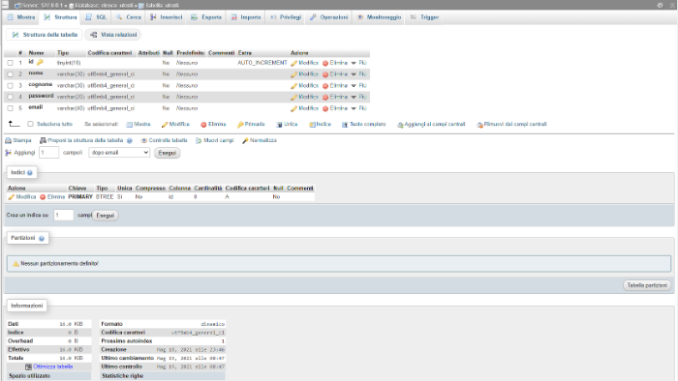Select the cognome row checkbox
The height and width of the screenshot is (381, 678).
click(x=10, y=85)
